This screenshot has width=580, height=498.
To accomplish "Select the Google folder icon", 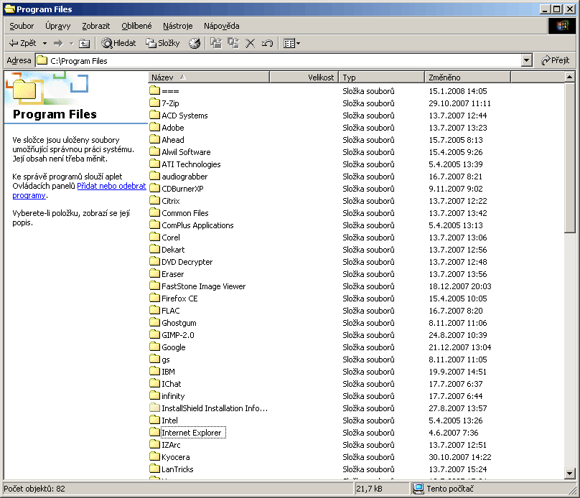I will (x=154, y=347).
